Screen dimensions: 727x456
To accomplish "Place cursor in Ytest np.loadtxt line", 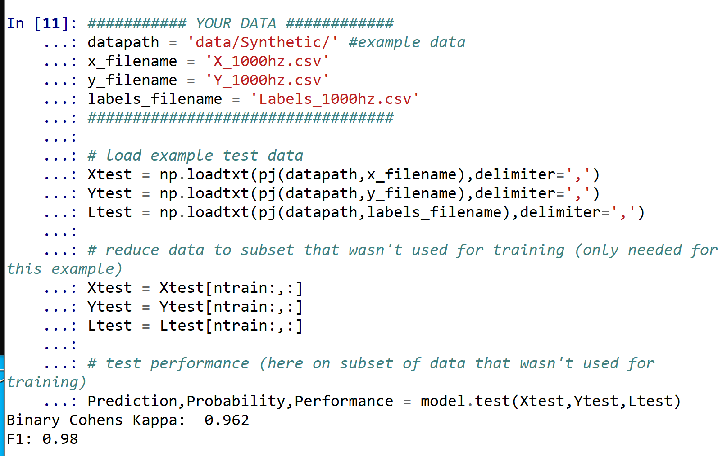I will pyautogui.click(x=344, y=193).
